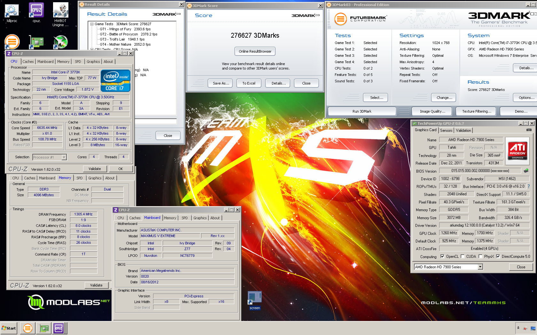Toggle the OpenCL checkbox

442,256
